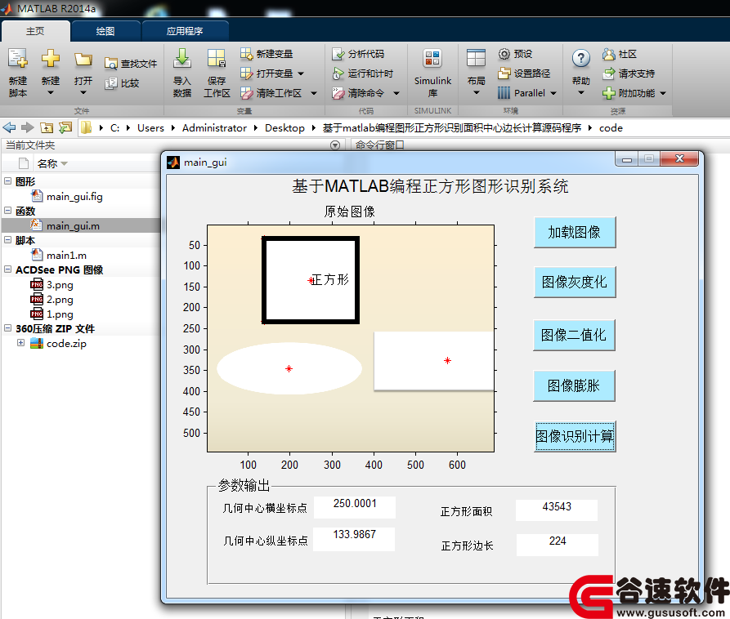Select main1.m in file list

pyautogui.click(x=66, y=256)
